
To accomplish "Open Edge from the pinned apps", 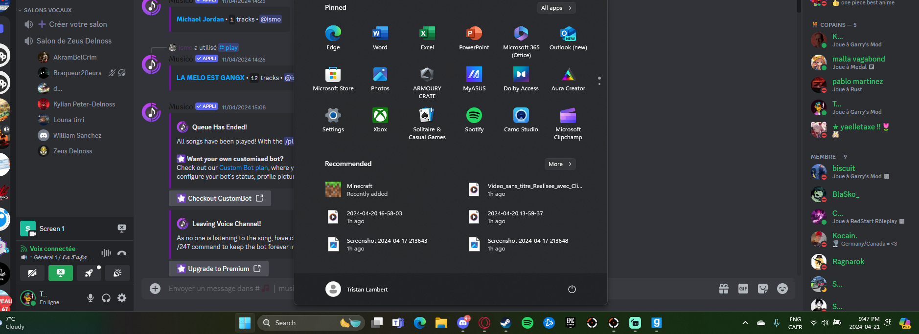I will coord(333,38).
